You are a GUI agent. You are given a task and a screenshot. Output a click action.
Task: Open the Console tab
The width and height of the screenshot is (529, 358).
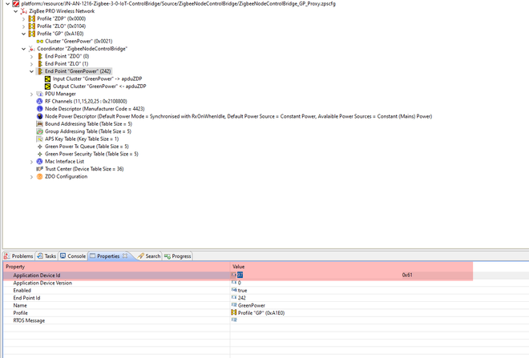tap(73, 256)
